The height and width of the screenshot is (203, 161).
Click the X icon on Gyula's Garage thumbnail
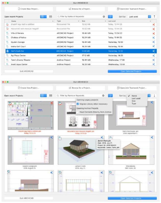tap(52, 137)
